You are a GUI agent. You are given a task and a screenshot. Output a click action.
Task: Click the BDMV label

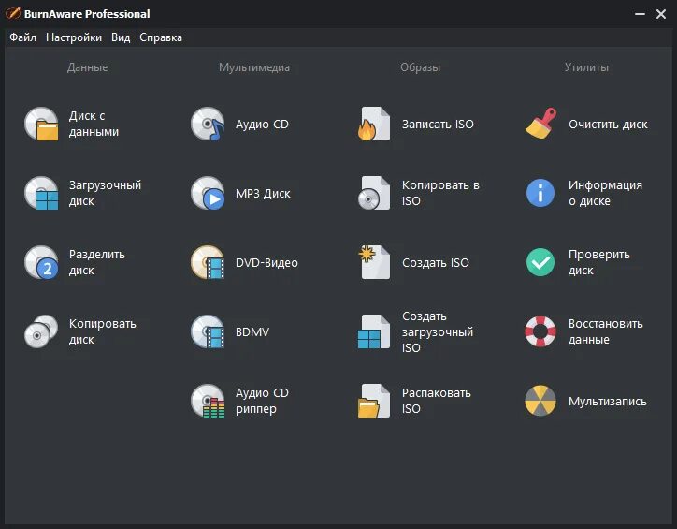click(x=252, y=332)
